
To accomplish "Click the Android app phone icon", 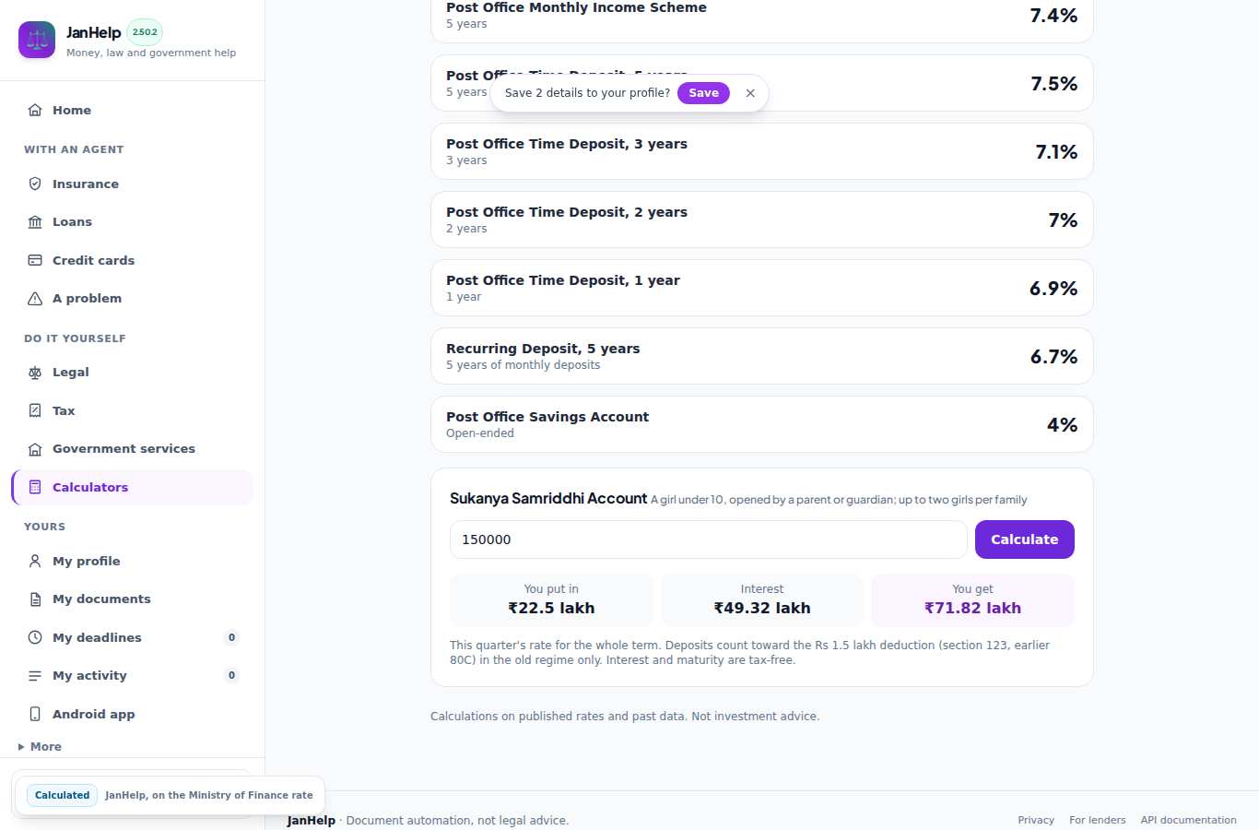I will [35, 714].
